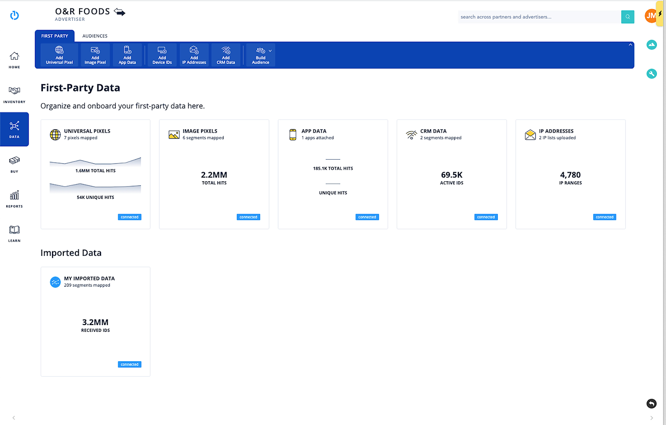
Task: Select the First Party tab
Action: (55, 36)
